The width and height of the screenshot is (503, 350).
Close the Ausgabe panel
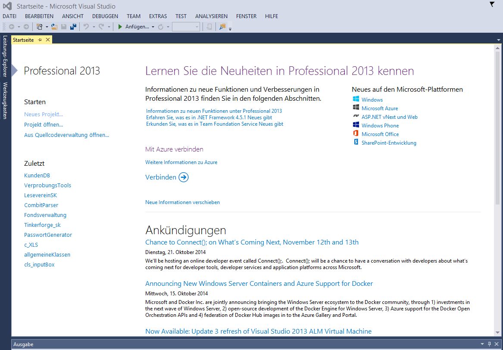click(496, 344)
